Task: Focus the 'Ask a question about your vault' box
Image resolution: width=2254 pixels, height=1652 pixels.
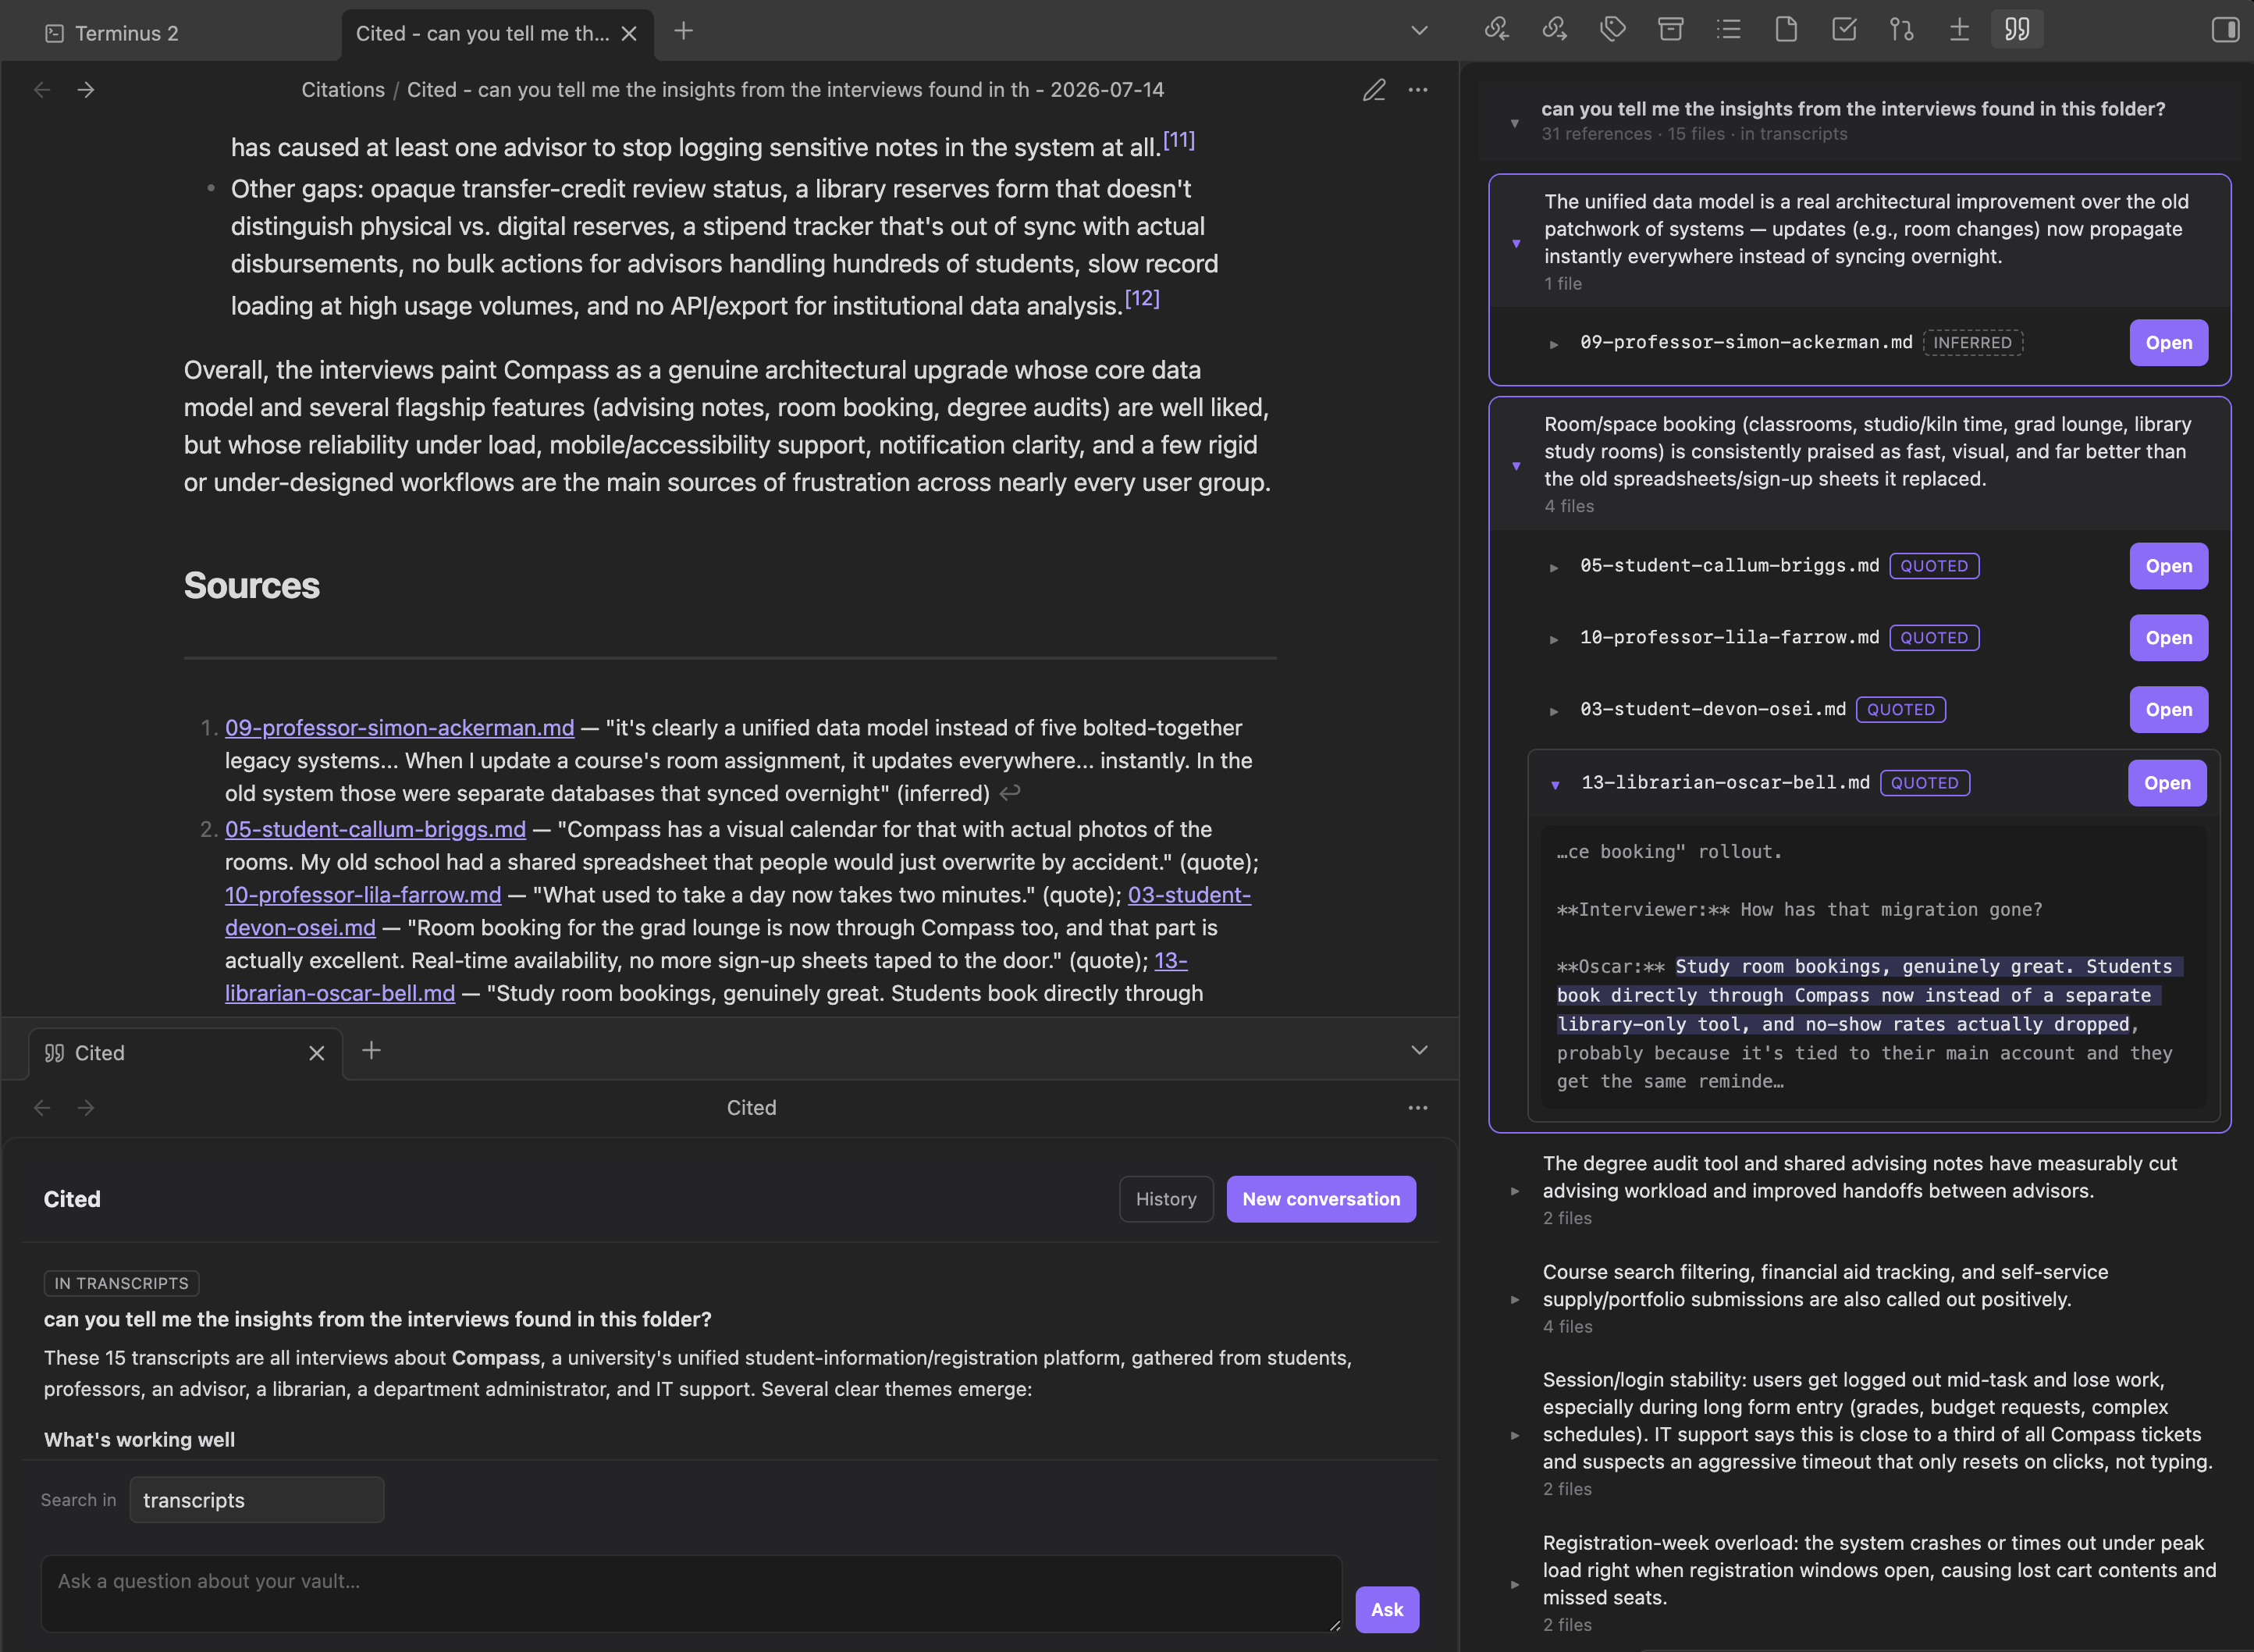Action: (691, 1593)
